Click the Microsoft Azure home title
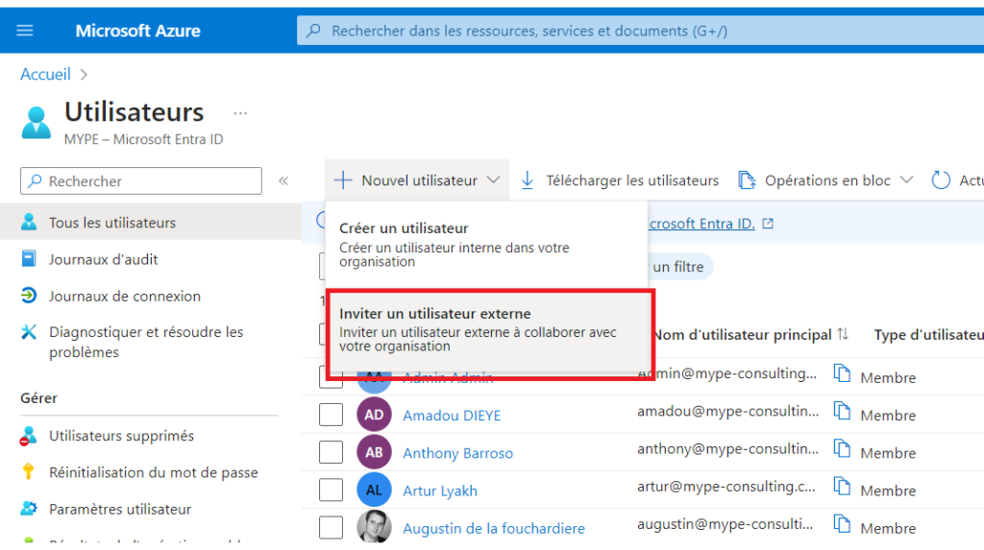Image resolution: width=984 pixels, height=550 pixels. pyautogui.click(x=137, y=31)
